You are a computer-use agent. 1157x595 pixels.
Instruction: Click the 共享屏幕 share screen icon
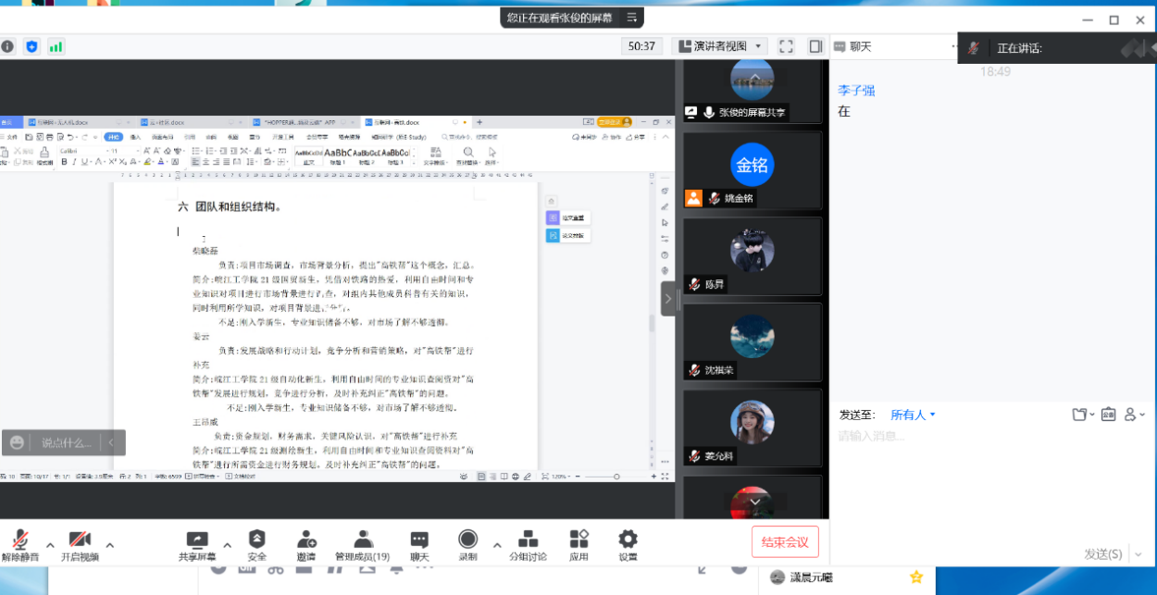(197, 540)
